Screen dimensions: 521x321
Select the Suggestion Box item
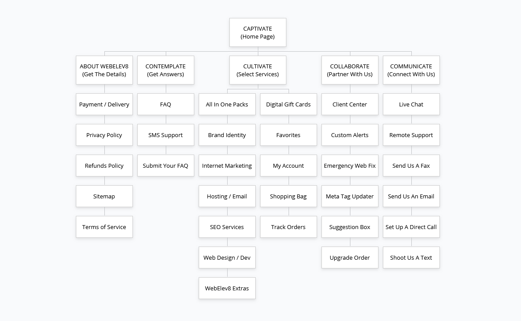350,227
